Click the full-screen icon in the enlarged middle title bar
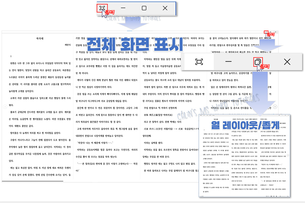 (199, 62)
